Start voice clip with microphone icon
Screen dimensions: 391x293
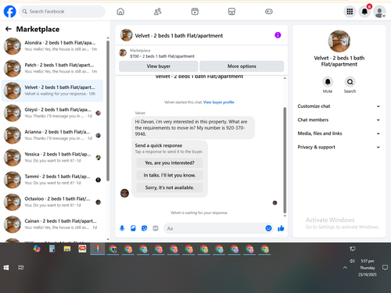click(122, 228)
